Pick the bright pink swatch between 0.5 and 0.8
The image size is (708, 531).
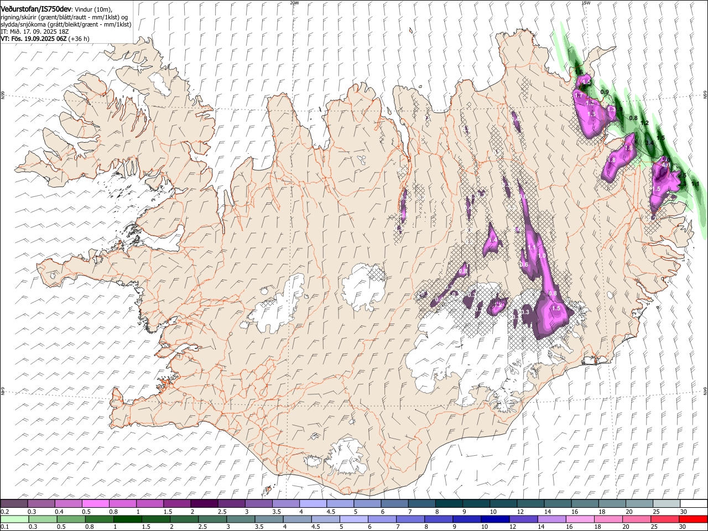96,503
